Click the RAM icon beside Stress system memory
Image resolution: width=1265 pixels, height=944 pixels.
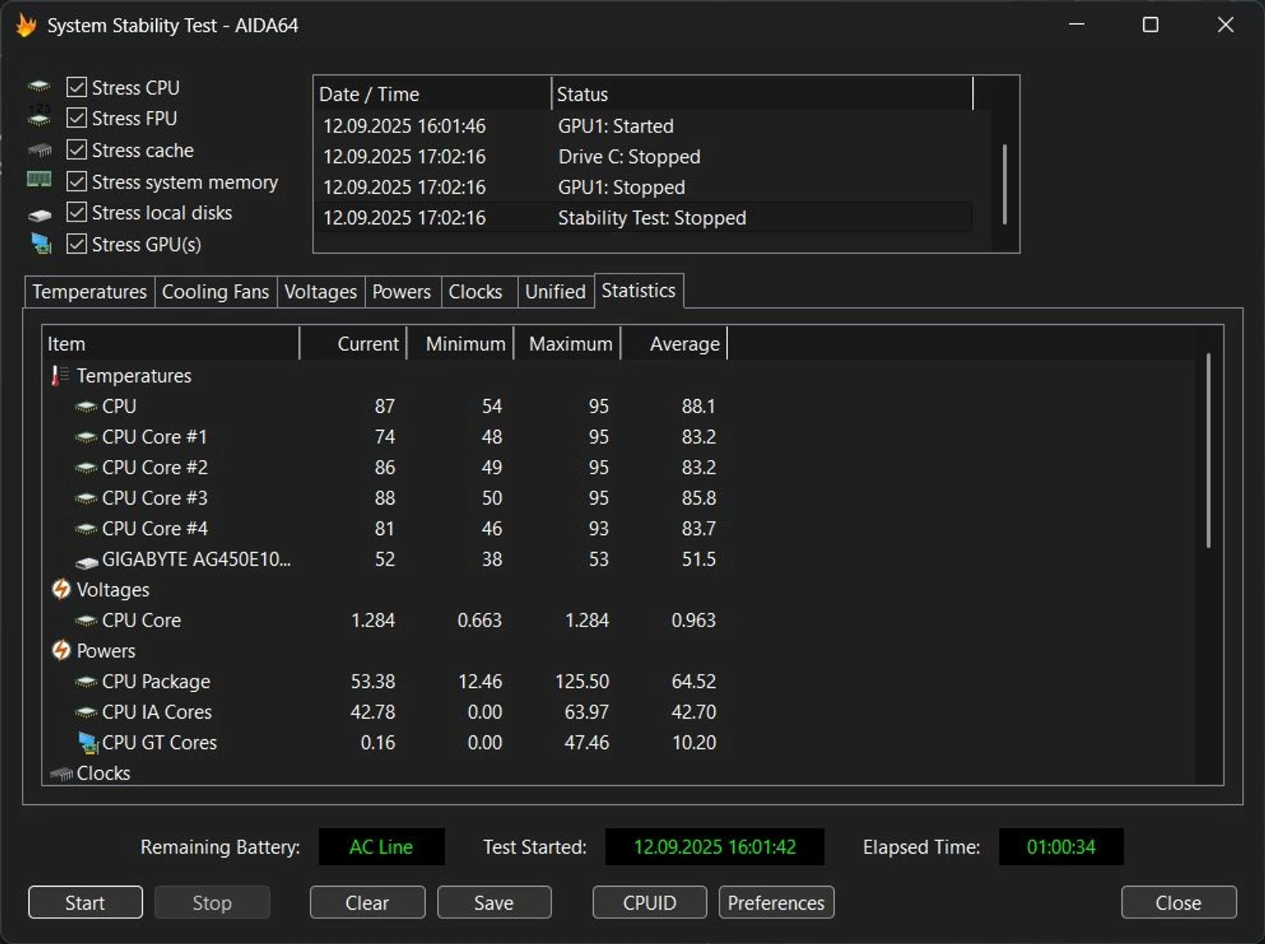[39, 180]
